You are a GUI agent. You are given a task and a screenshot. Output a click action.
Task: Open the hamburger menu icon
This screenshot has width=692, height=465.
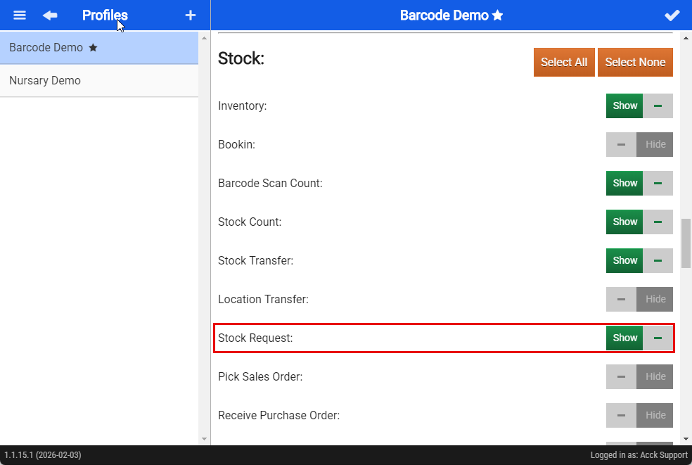point(20,15)
